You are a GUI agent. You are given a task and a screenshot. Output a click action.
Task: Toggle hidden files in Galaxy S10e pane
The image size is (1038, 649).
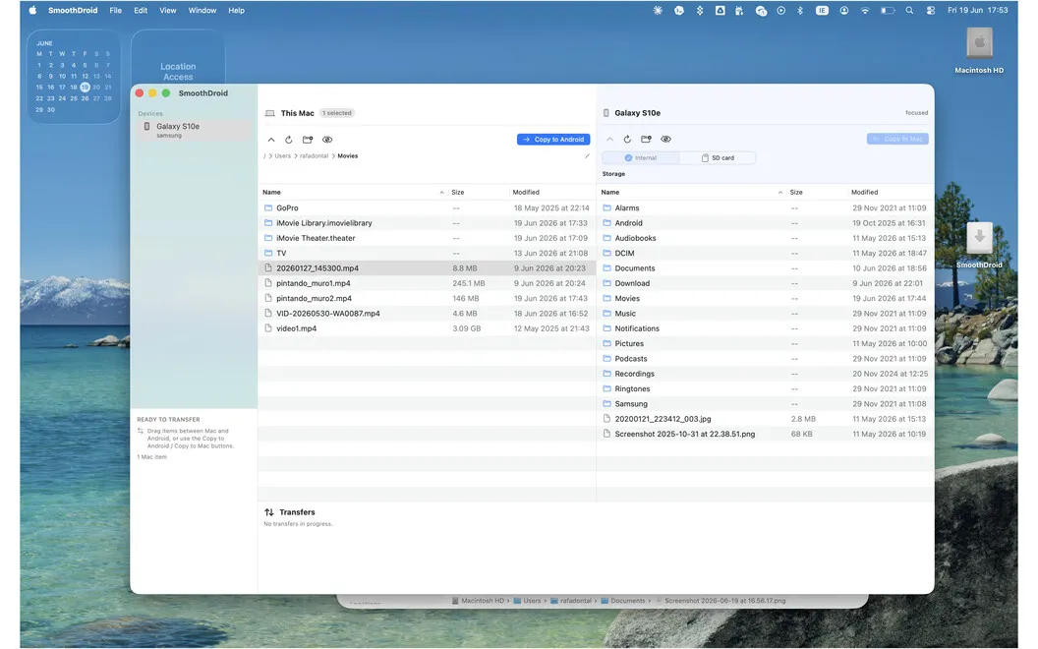[x=666, y=139]
